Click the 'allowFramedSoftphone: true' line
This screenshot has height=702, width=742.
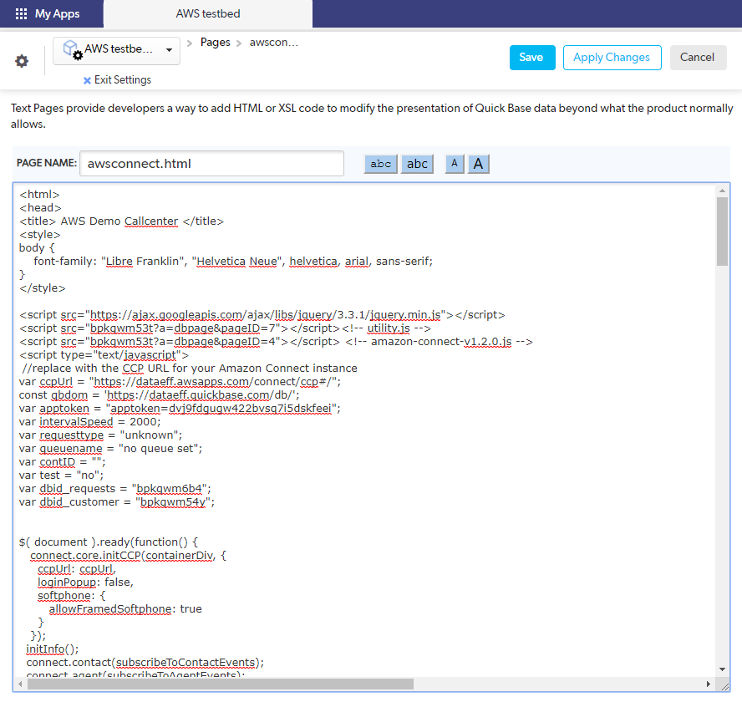click(125, 608)
